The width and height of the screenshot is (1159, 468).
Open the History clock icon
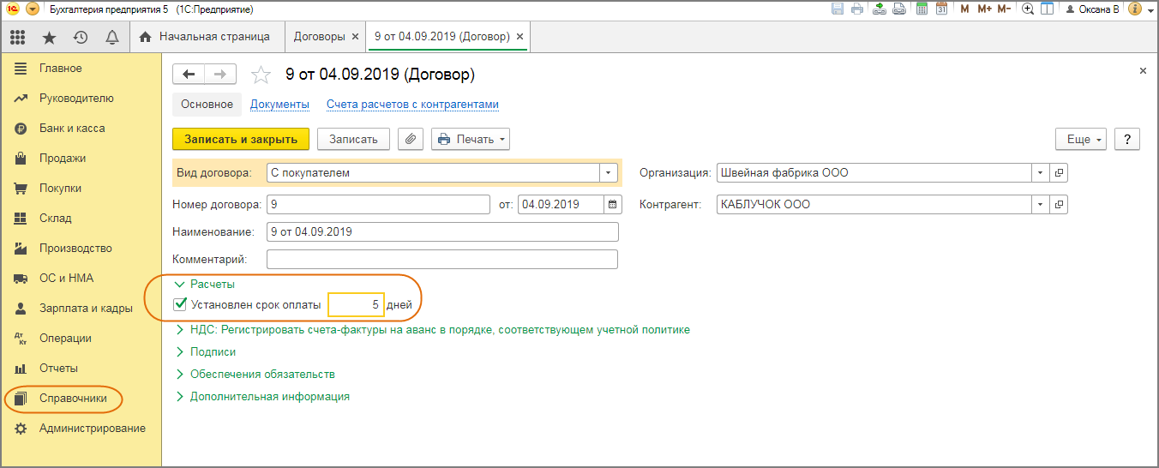point(81,37)
